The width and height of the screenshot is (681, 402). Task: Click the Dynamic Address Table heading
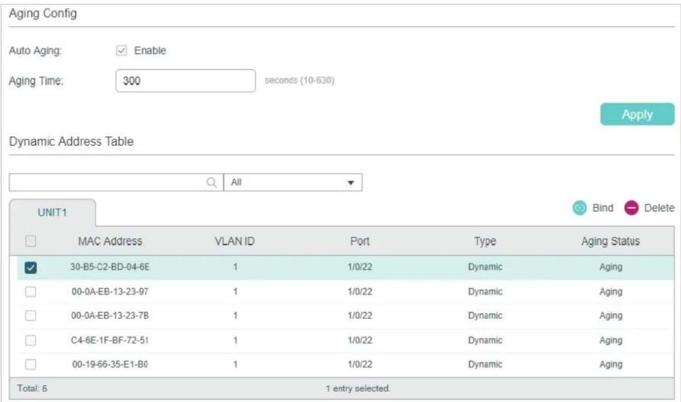click(71, 142)
